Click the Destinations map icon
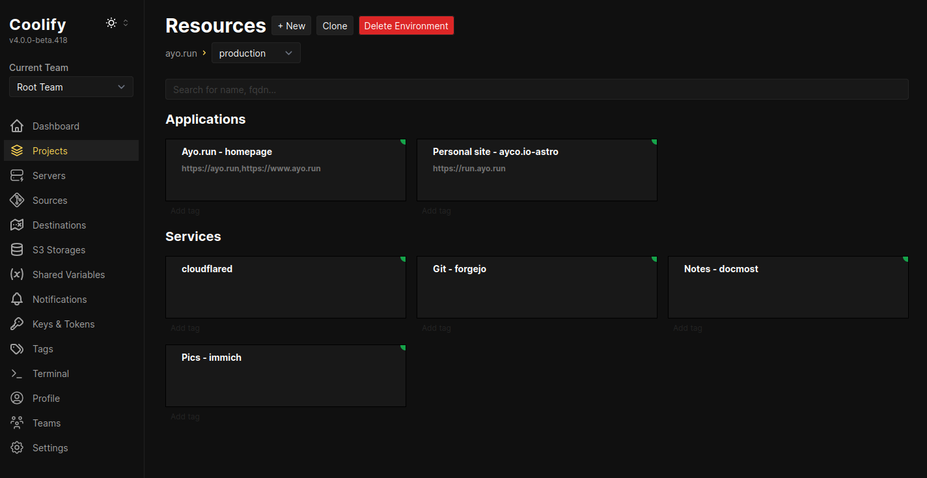 click(x=17, y=225)
